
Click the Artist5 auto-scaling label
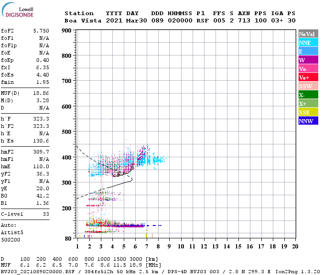pos(12,232)
